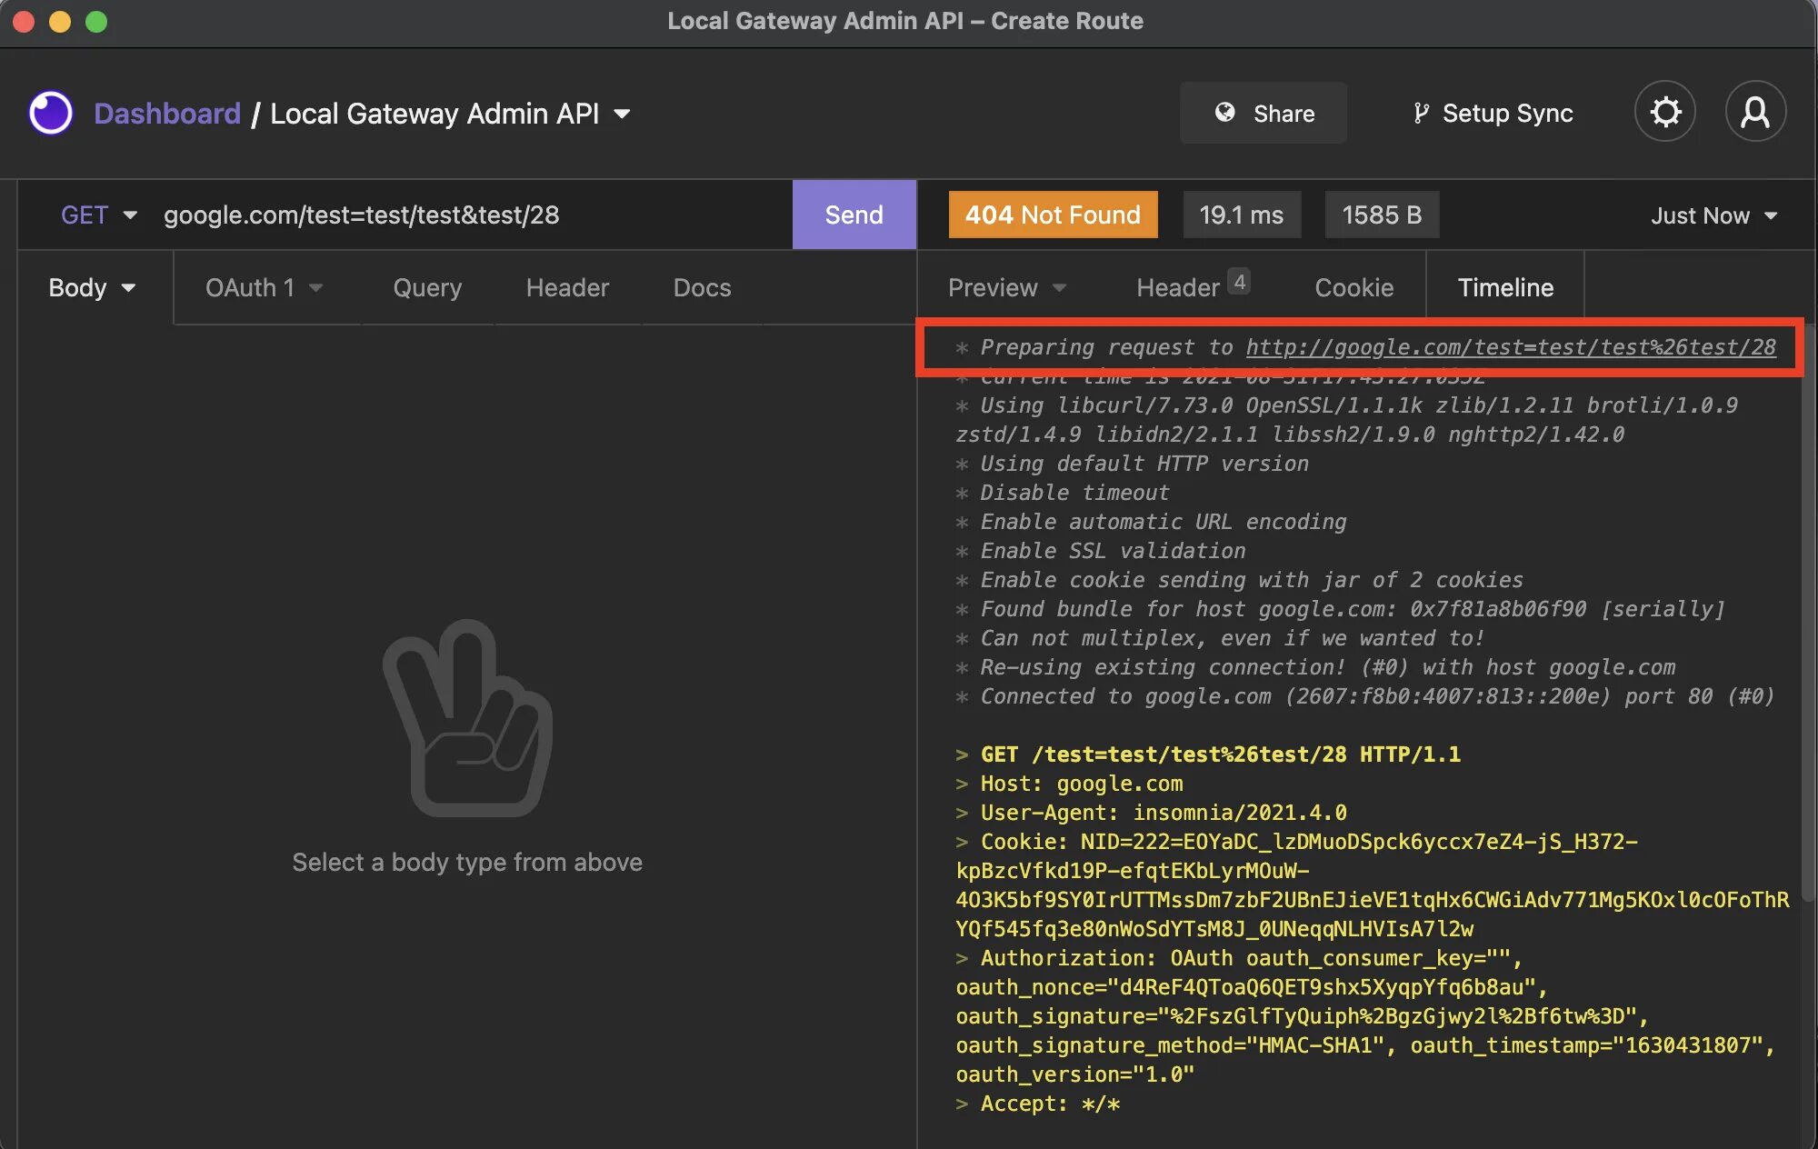Follow the Dashboard breadcrumb link
1818x1149 pixels.
(x=167, y=114)
